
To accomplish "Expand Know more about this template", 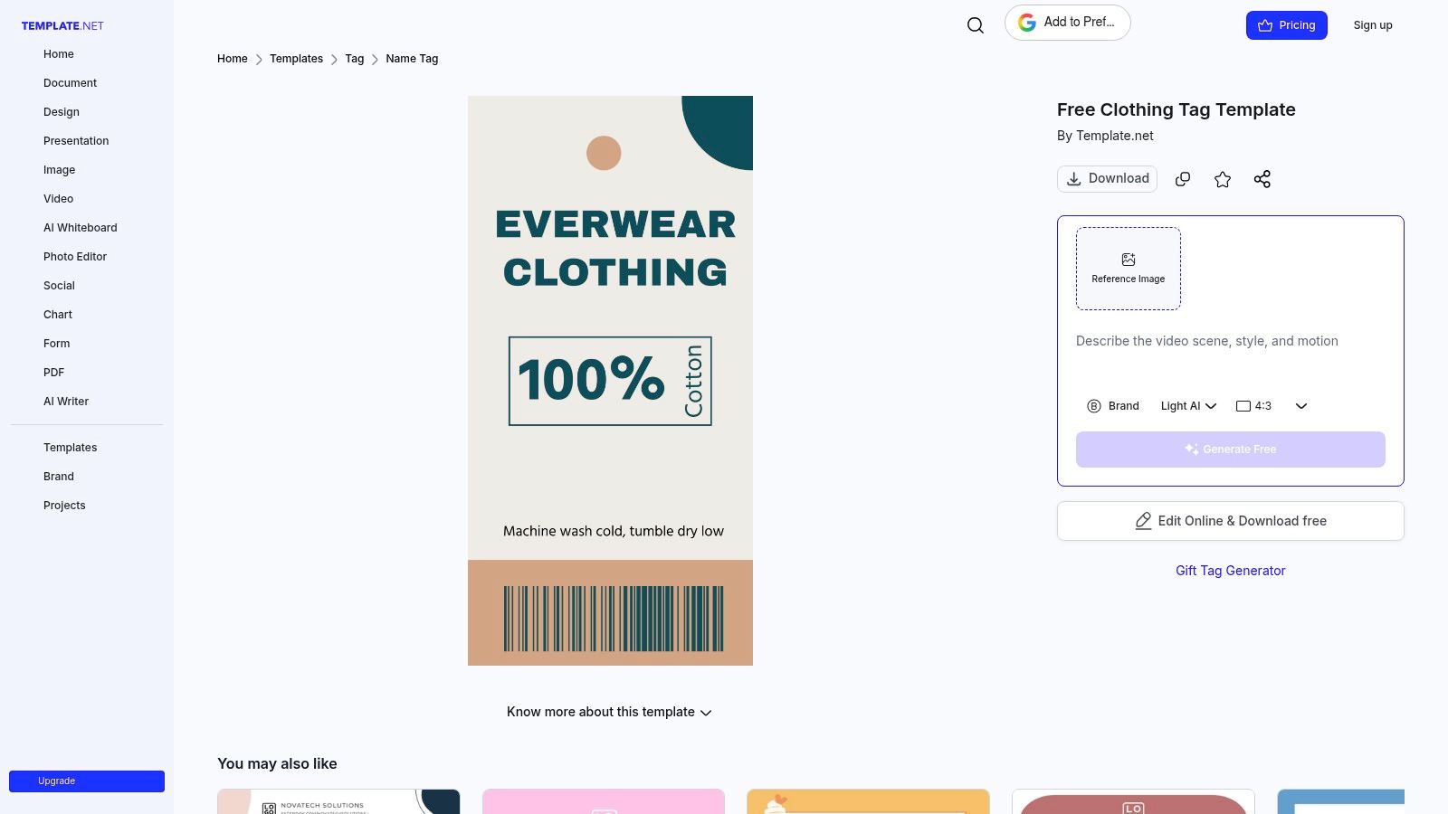I will point(609,713).
